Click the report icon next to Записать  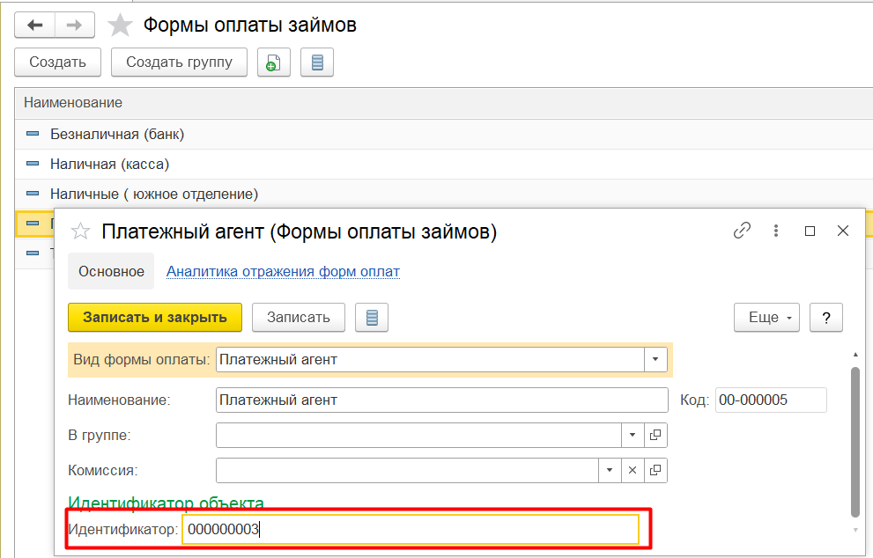(x=372, y=317)
